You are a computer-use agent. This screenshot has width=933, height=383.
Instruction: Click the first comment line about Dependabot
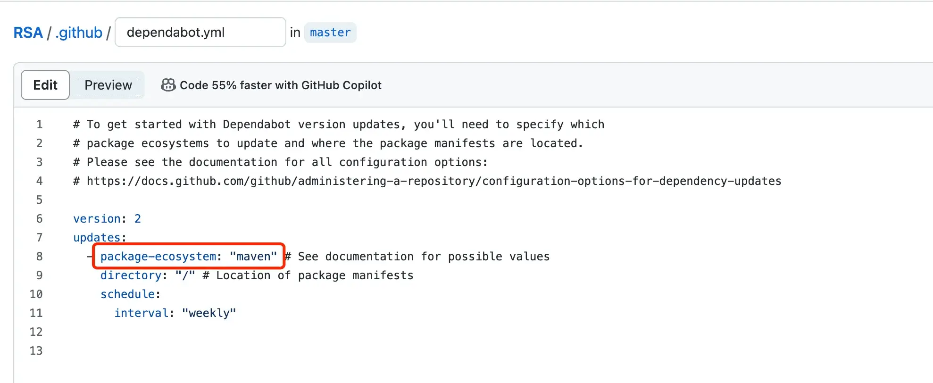click(x=339, y=125)
